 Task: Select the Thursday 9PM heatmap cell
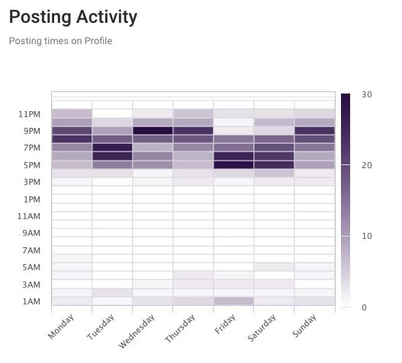[x=193, y=131]
